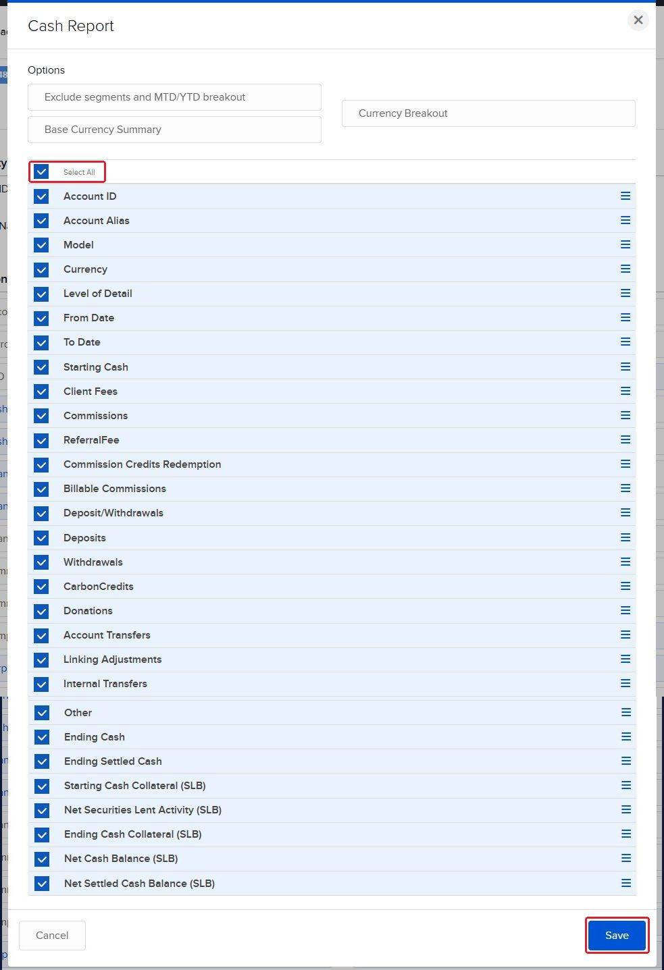Screen dimensions: 664x970
Task: Click reorder handle for Starting Cash Collateral (SLB)
Action: pyautogui.click(x=626, y=785)
